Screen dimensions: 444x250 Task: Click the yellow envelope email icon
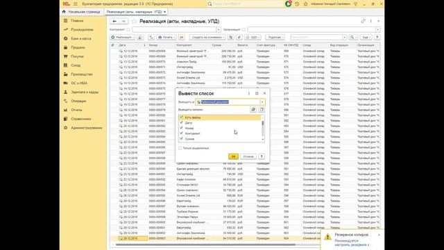click(182, 37)
